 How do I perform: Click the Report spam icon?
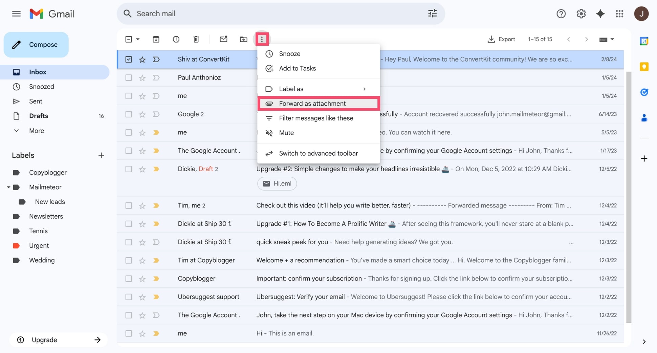(x=176, y=39)
